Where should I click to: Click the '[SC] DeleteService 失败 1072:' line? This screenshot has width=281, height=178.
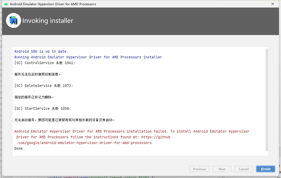coord(43,86)
